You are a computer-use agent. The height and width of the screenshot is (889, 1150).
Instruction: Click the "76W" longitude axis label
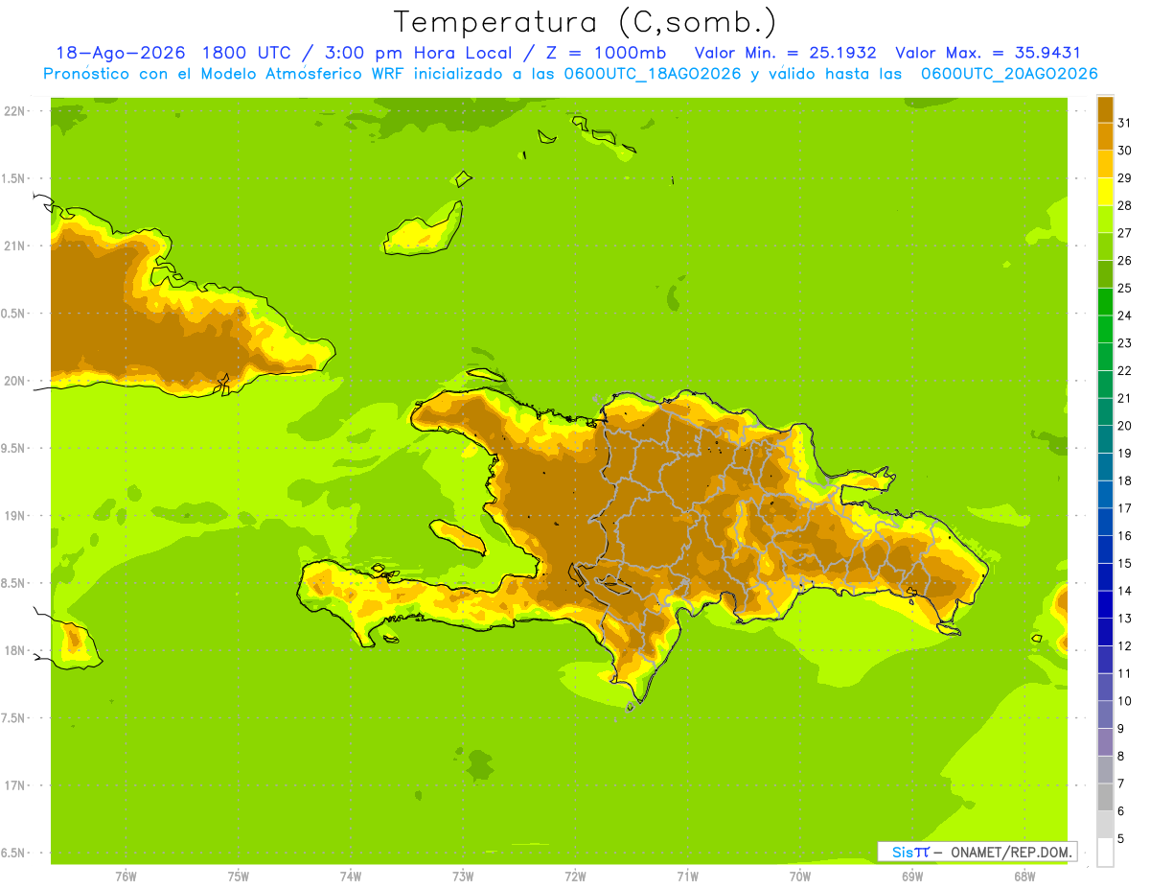[126, 877]
